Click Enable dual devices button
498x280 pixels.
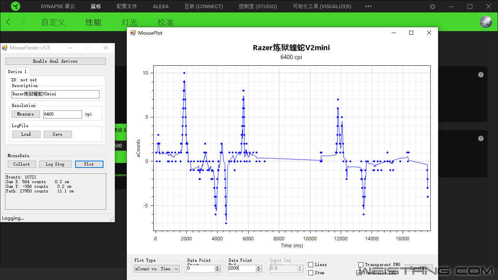[x=55, y=61]
